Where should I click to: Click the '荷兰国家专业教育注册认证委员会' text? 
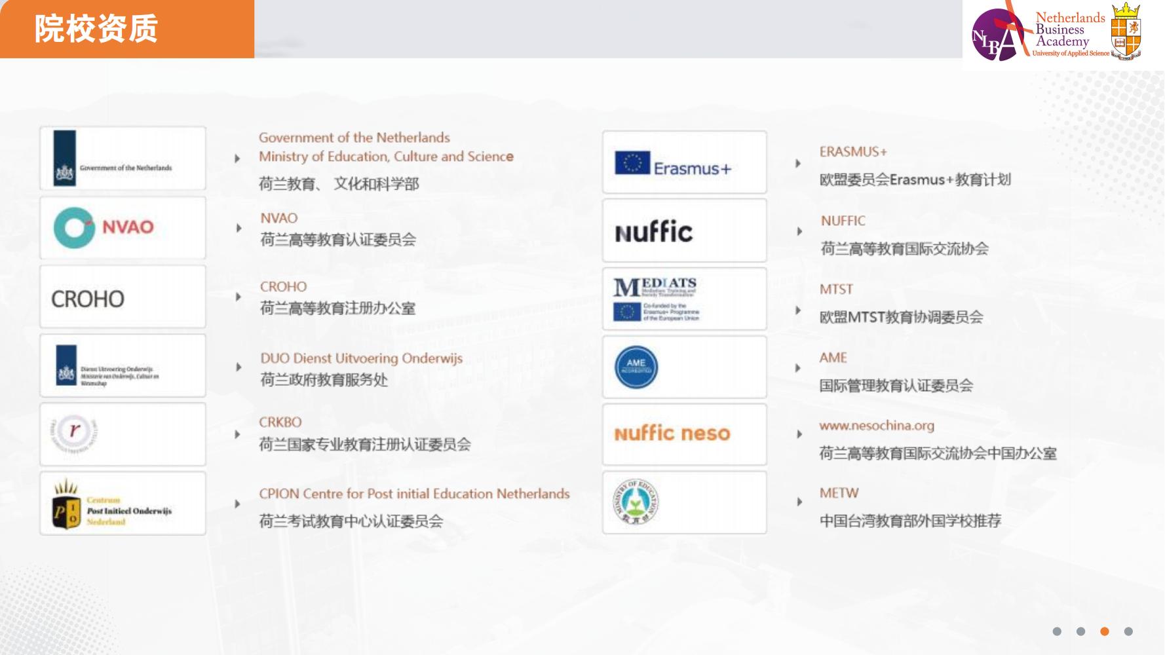click(365, 445)
